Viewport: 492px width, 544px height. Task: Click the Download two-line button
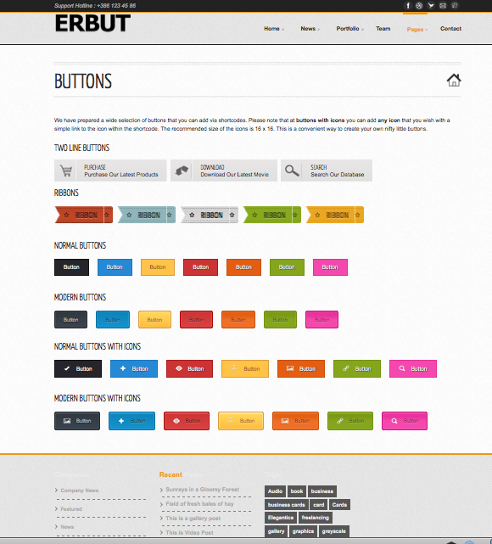(x=224, y=171)
